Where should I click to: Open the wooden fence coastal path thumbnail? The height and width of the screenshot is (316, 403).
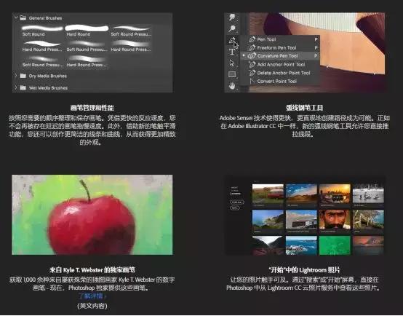coord(368,219)
